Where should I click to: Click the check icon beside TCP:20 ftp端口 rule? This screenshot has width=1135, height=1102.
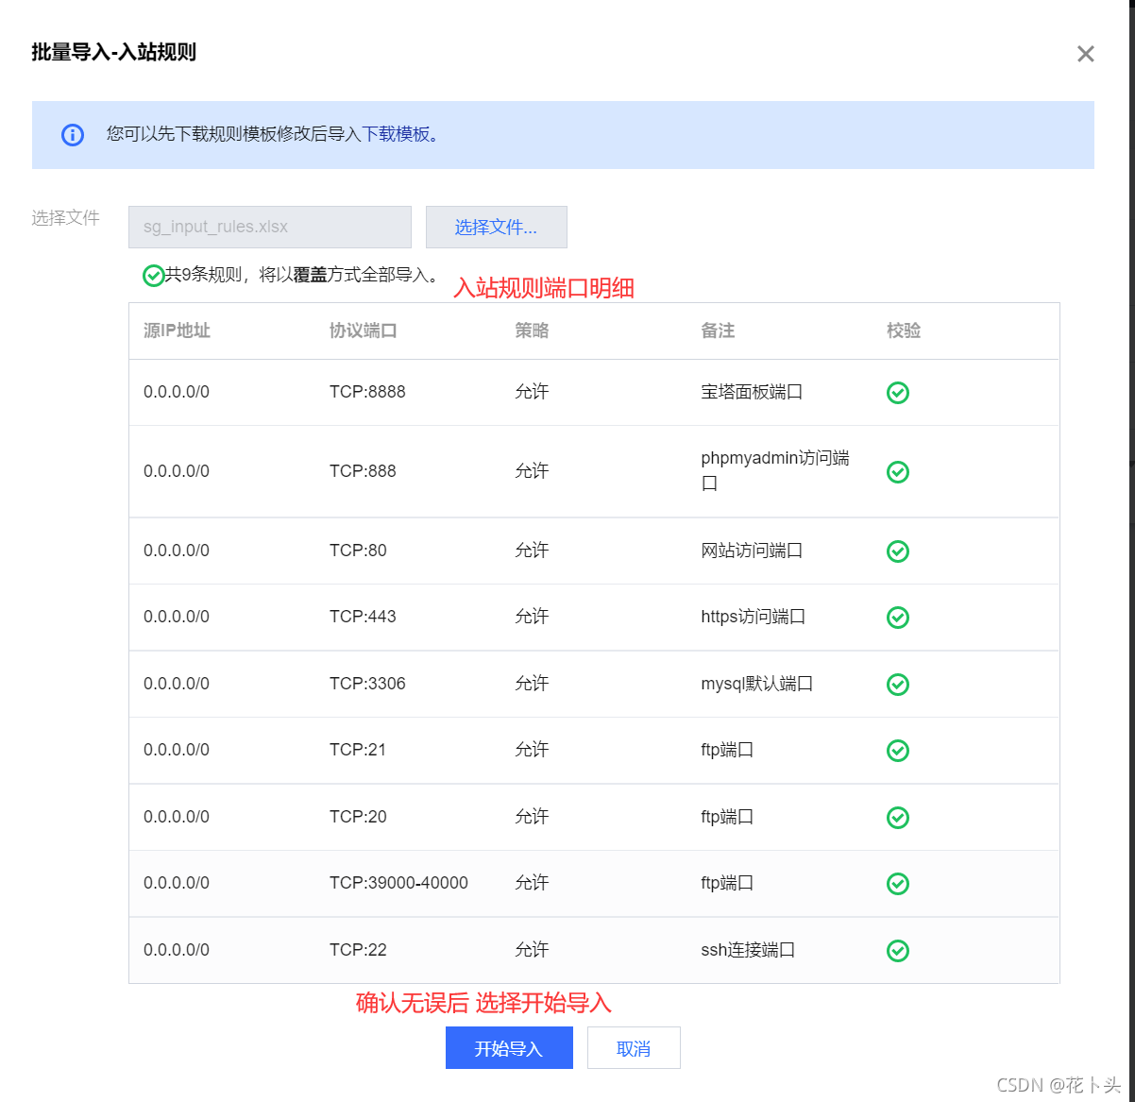click(x=898, y=817)
